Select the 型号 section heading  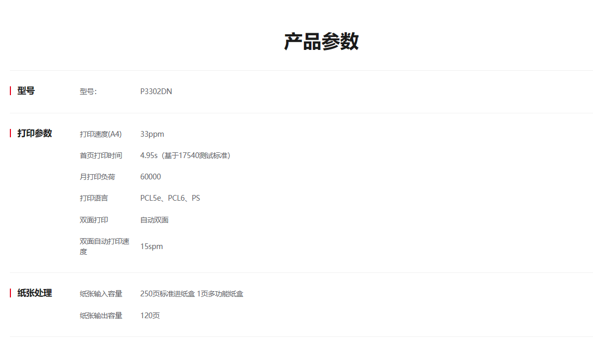26,91
